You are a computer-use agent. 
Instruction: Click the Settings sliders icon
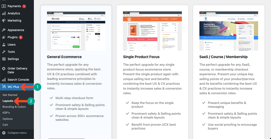[x=4, y=59]
